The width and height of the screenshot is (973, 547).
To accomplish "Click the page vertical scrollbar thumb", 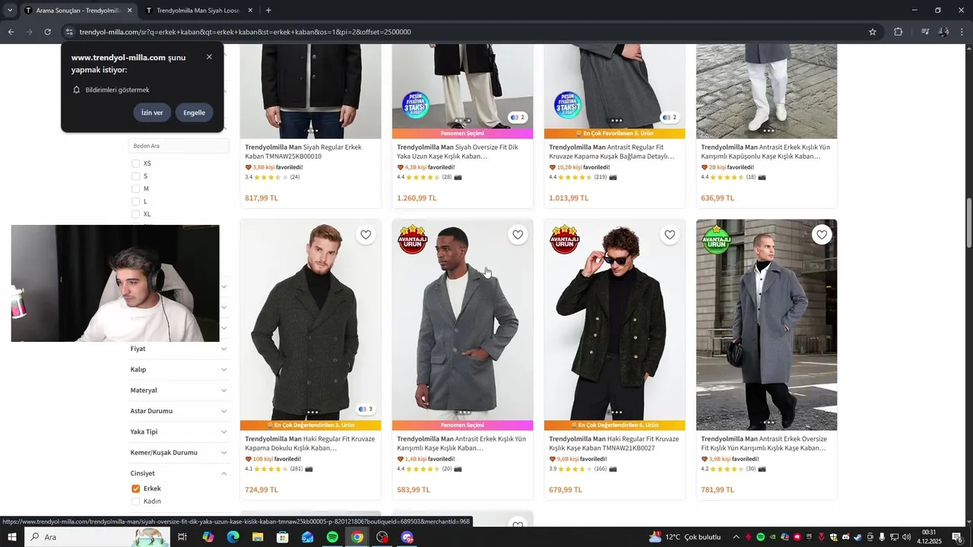I will point(969,222).
